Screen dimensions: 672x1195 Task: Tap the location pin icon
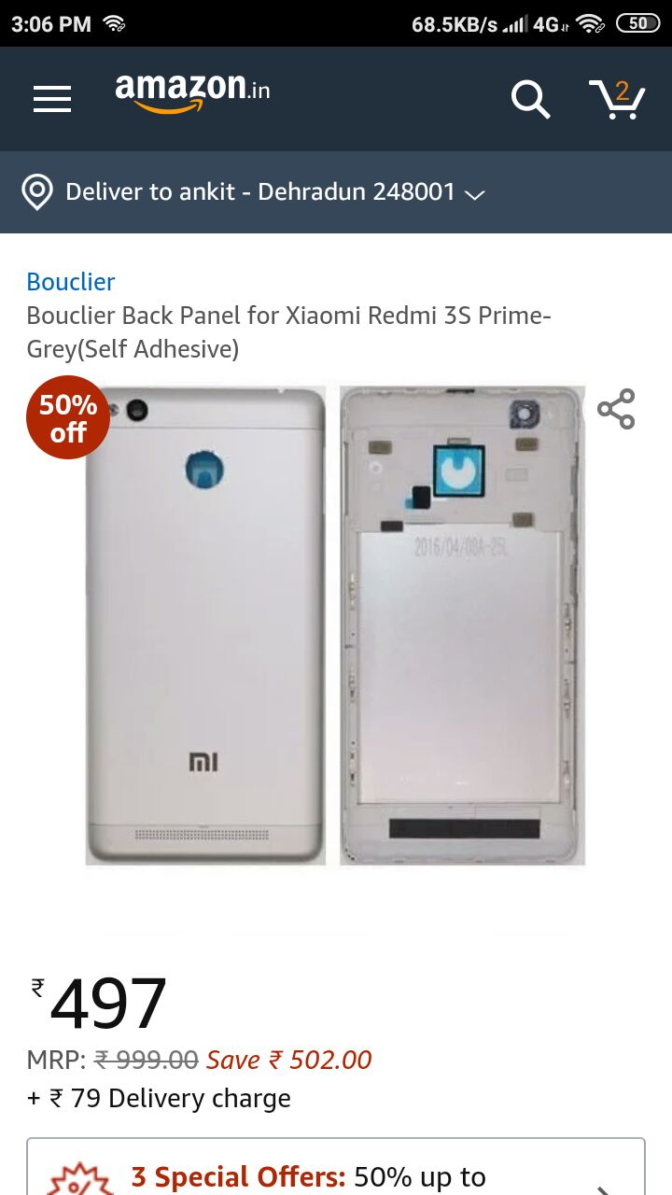pyautogui.click(x=37, y=192)
